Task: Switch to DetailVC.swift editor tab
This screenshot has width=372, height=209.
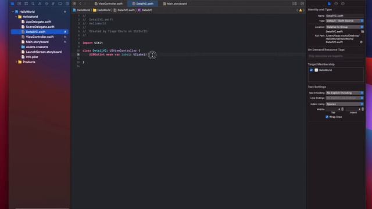Action: [x=143, y=4]
